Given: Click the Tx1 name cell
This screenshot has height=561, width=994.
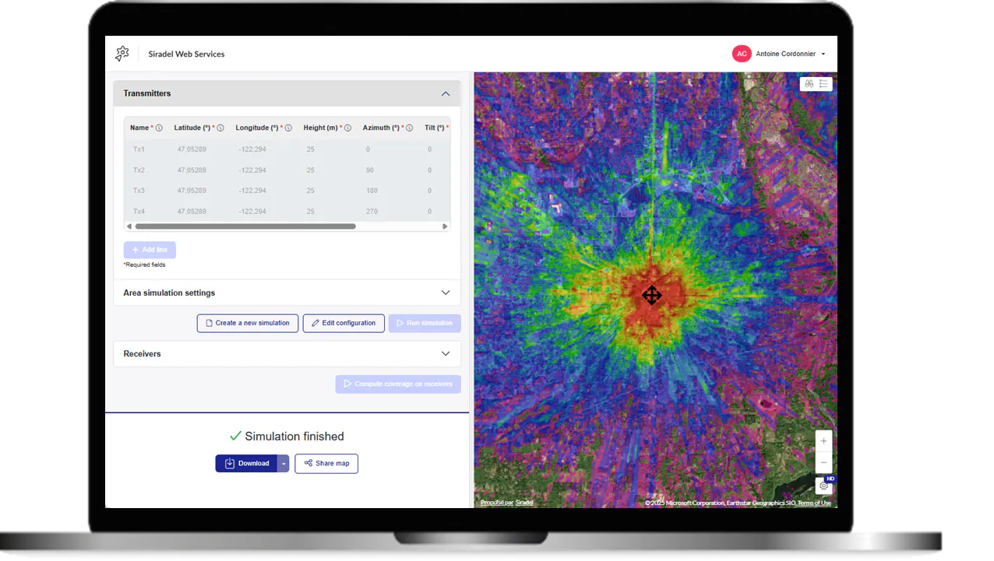Looking at the screenshot, I should click(x=139, y=149).
